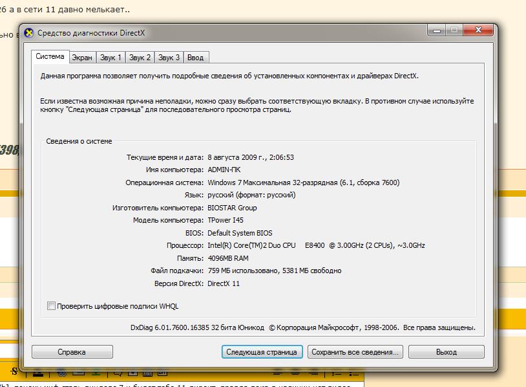The width and height of the screenshot is (526, 387).
Task: Click the value 759 МБ использовано, 5381 МБ свободно
Action: [x=275, y=271]
